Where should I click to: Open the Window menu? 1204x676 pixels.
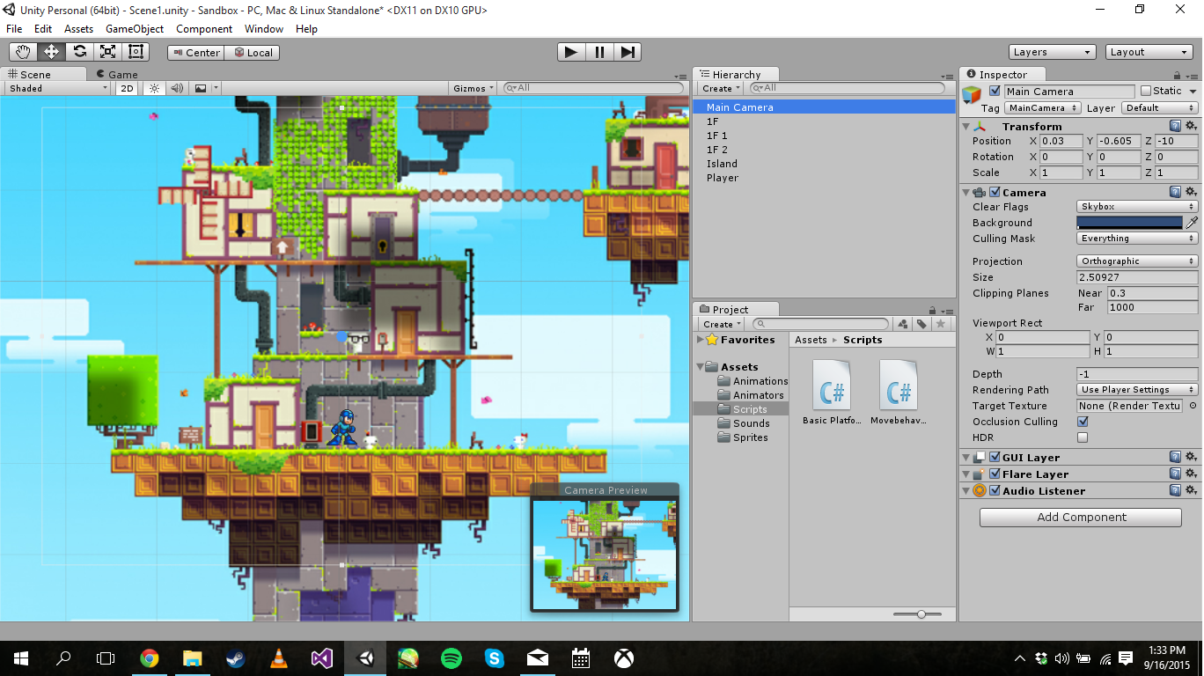(x=264, y=28)
